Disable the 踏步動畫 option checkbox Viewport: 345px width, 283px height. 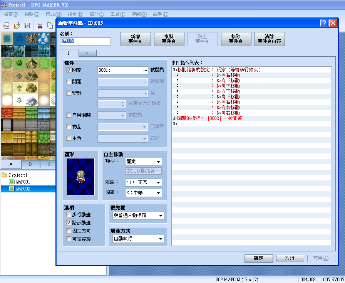(69, 222)
